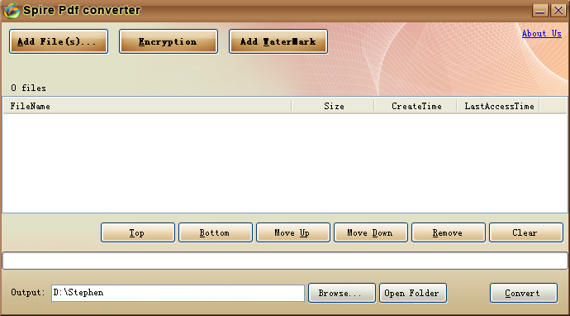Viewport: 570px width, 316px height.
Task: Sort list by FileName column header
Action: [147, 106]
